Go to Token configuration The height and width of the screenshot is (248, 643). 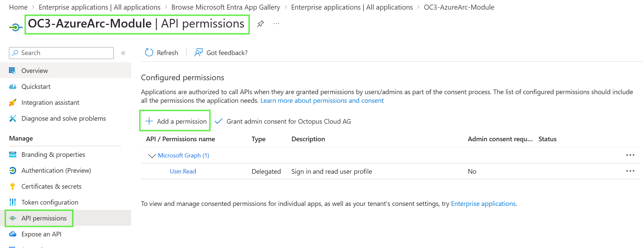(66, 202)
